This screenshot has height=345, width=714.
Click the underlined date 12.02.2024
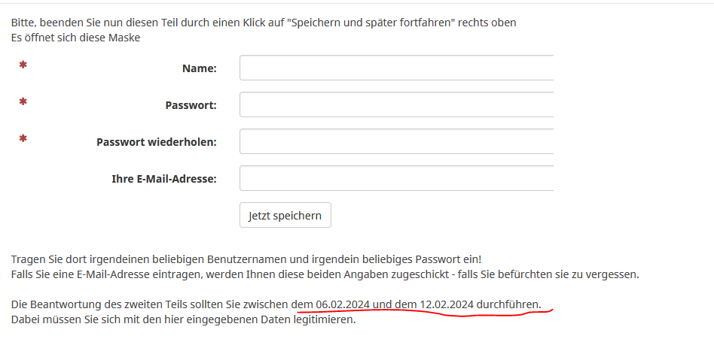[447, 304]
